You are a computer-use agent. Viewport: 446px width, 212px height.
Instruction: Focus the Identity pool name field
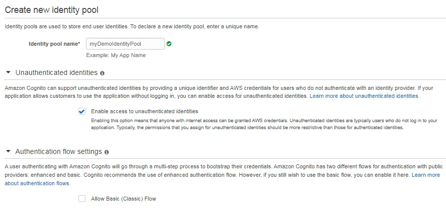pos(125,44)
